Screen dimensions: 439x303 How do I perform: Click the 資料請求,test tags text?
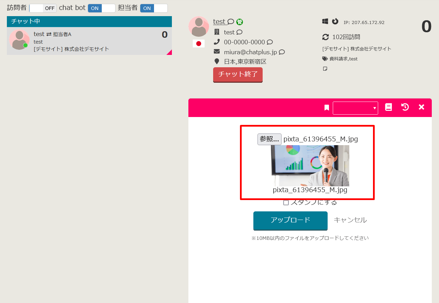click(x=343, y=59)
